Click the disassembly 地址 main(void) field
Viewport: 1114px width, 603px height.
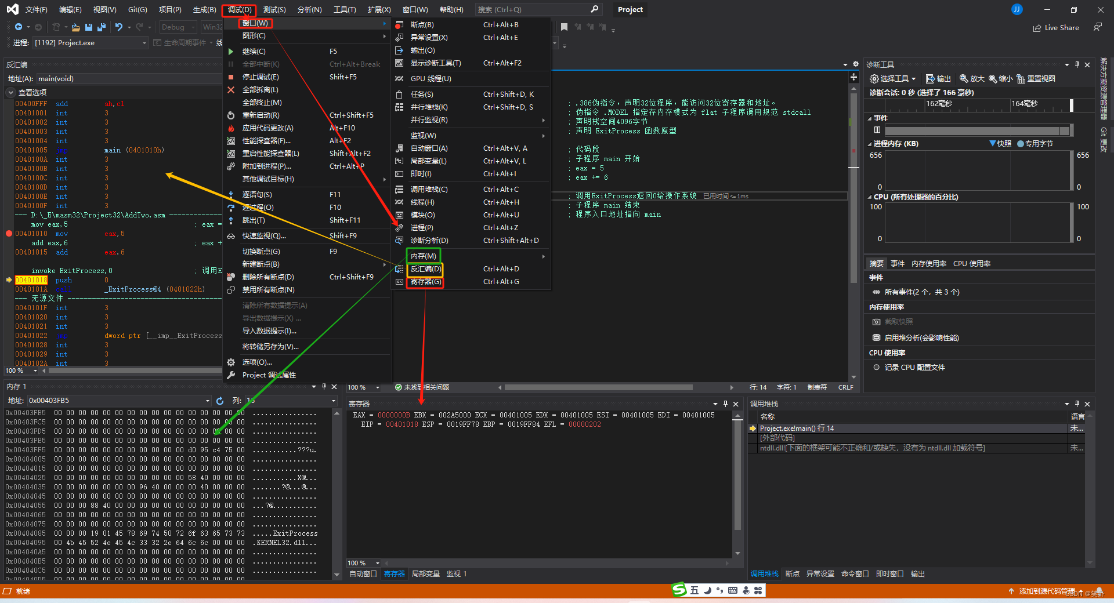coord(129,79)
